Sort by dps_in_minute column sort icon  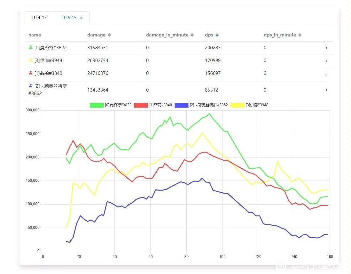pos(300,35)
